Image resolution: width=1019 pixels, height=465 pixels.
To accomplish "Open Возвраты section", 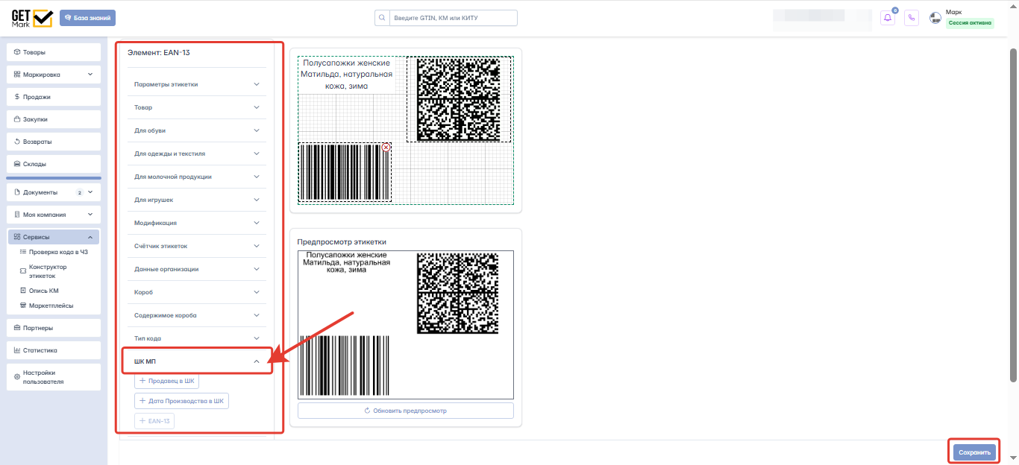I will (54, 142).
